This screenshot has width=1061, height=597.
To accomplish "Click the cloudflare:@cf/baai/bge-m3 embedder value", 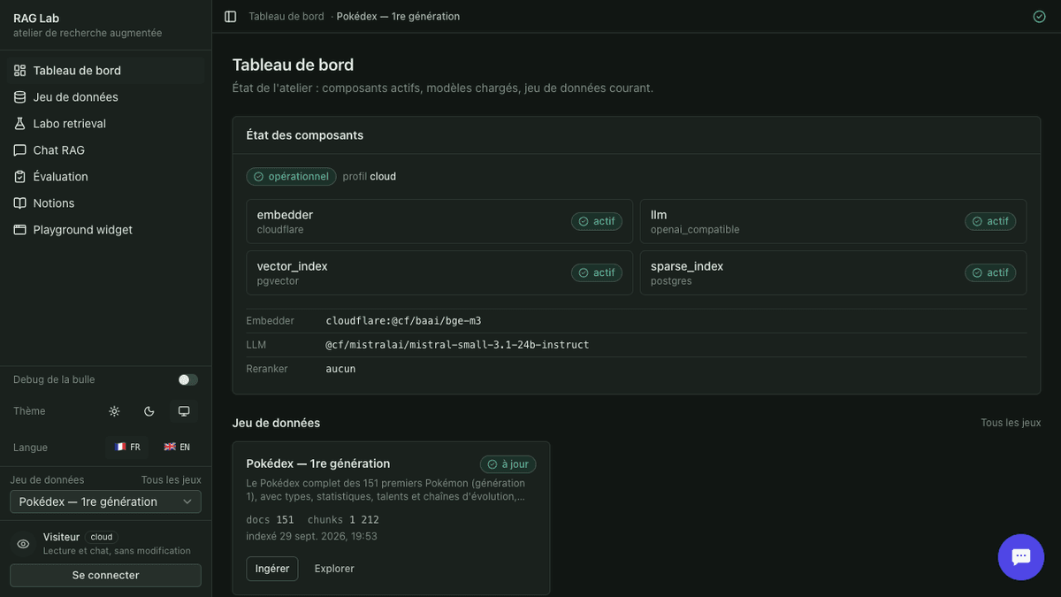I will 404,321.
